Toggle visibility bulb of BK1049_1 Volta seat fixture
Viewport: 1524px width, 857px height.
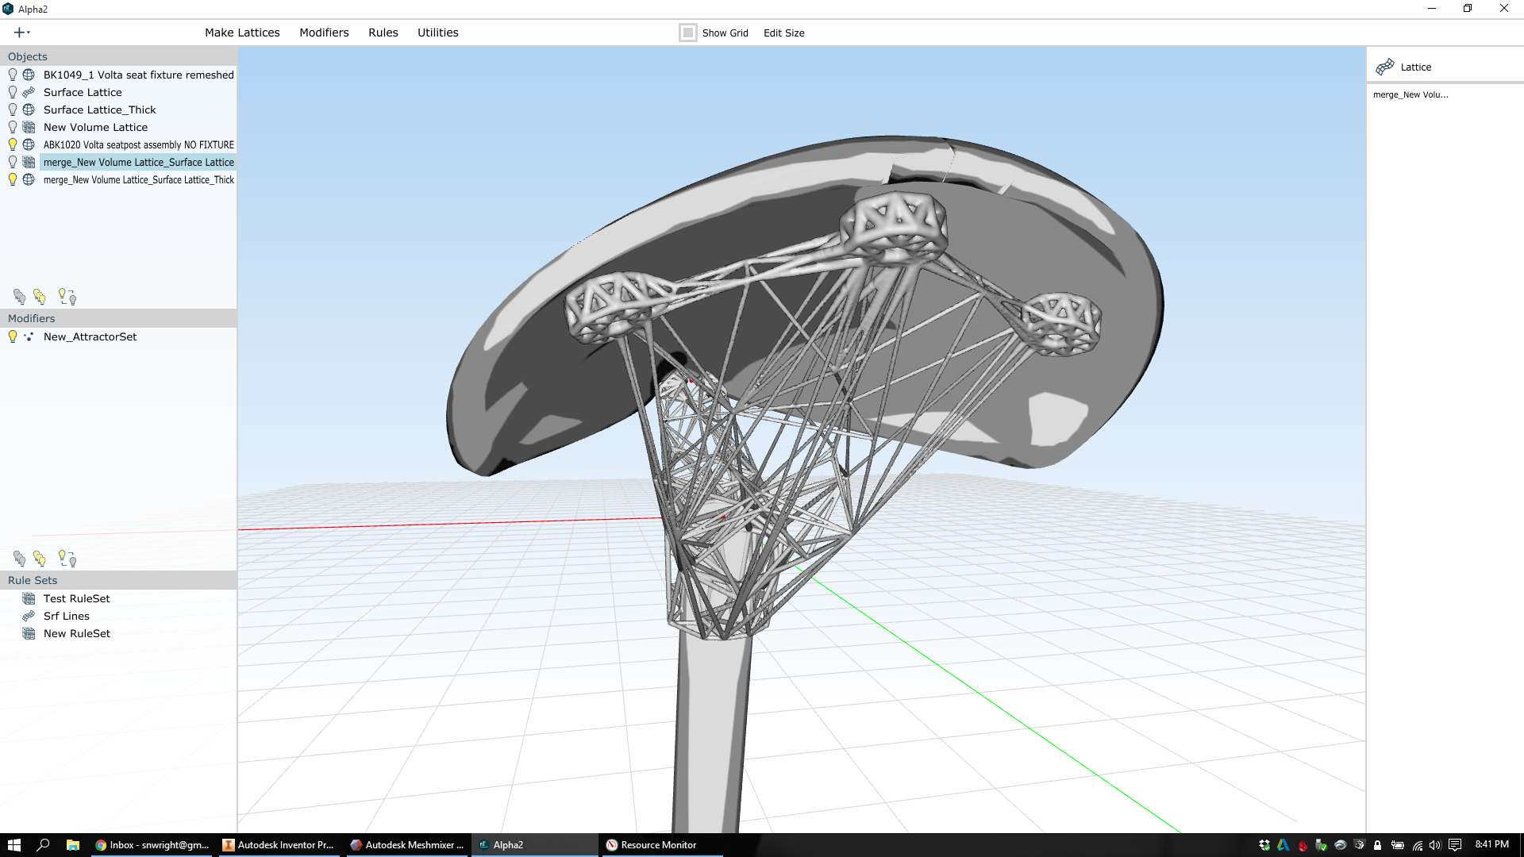click(x=13, y=75)
